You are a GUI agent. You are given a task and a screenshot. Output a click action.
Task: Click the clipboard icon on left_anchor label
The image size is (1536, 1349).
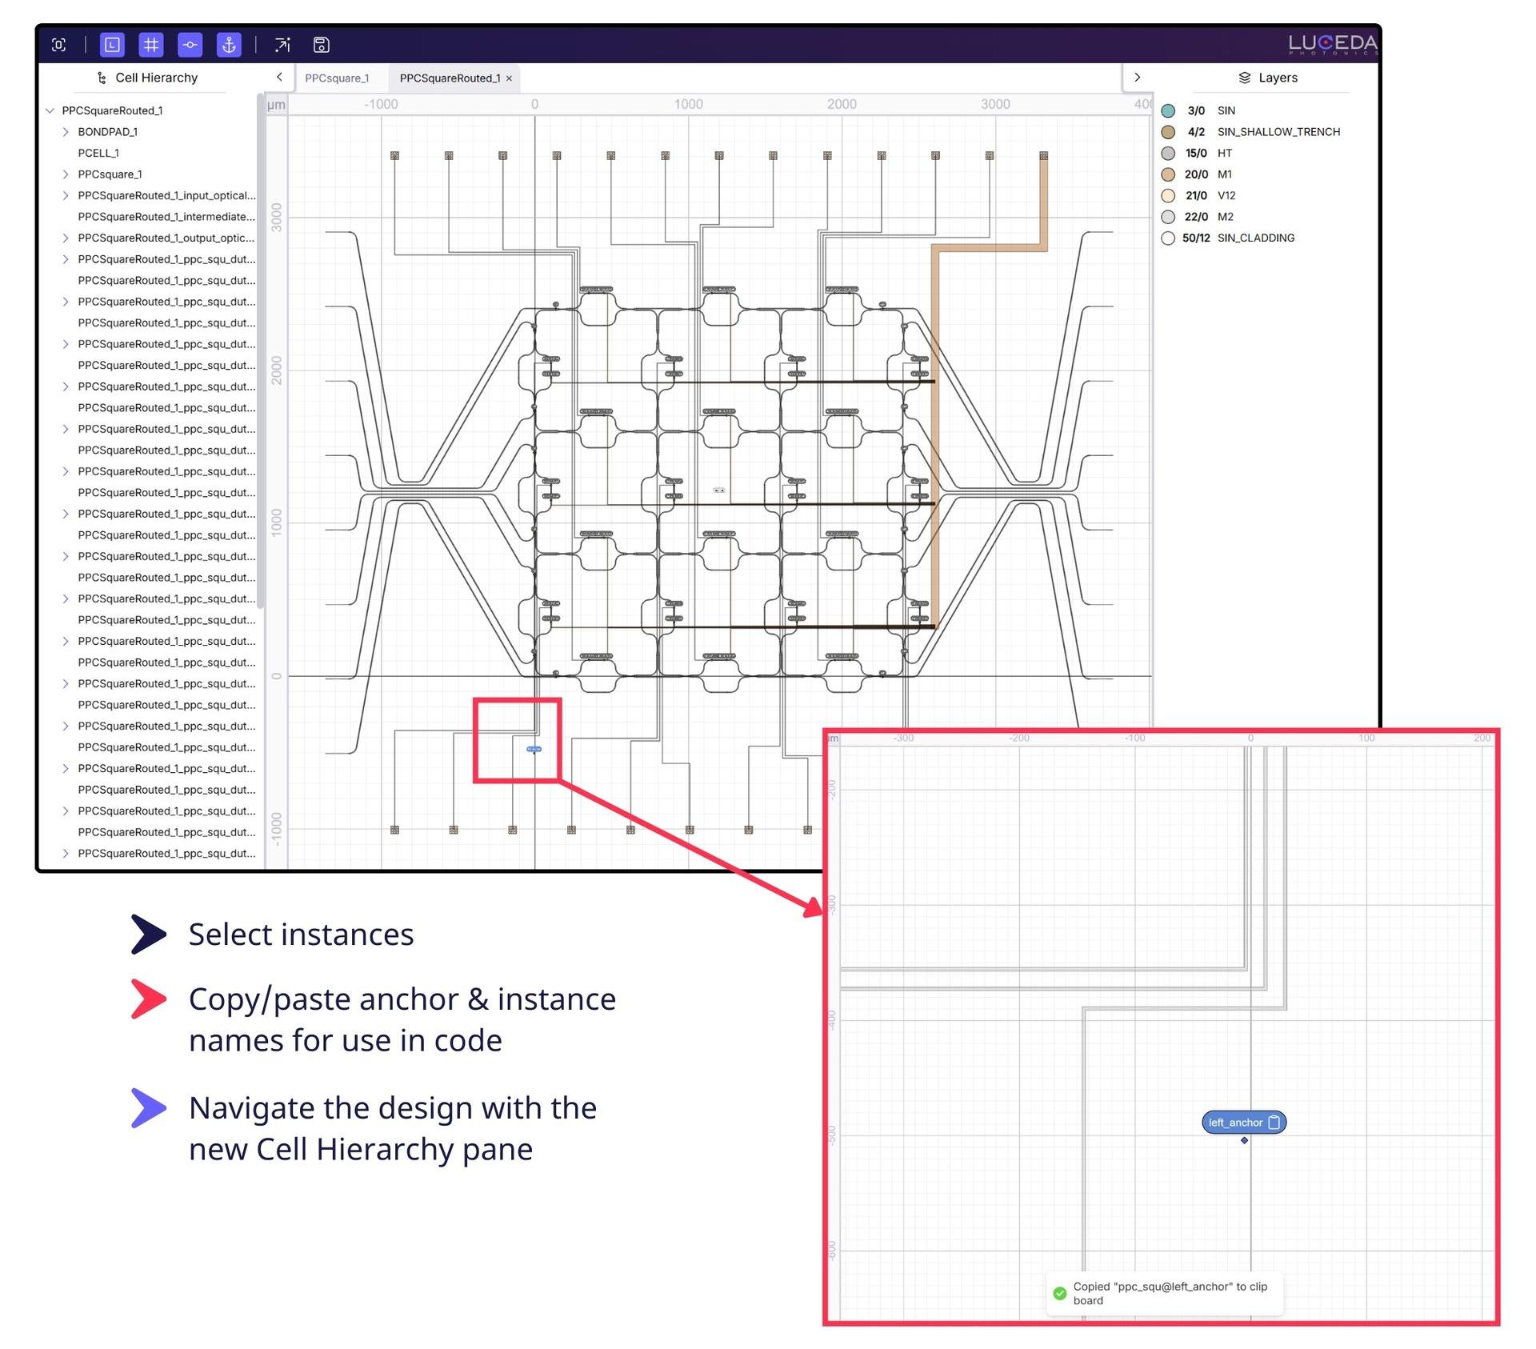1274,1123
